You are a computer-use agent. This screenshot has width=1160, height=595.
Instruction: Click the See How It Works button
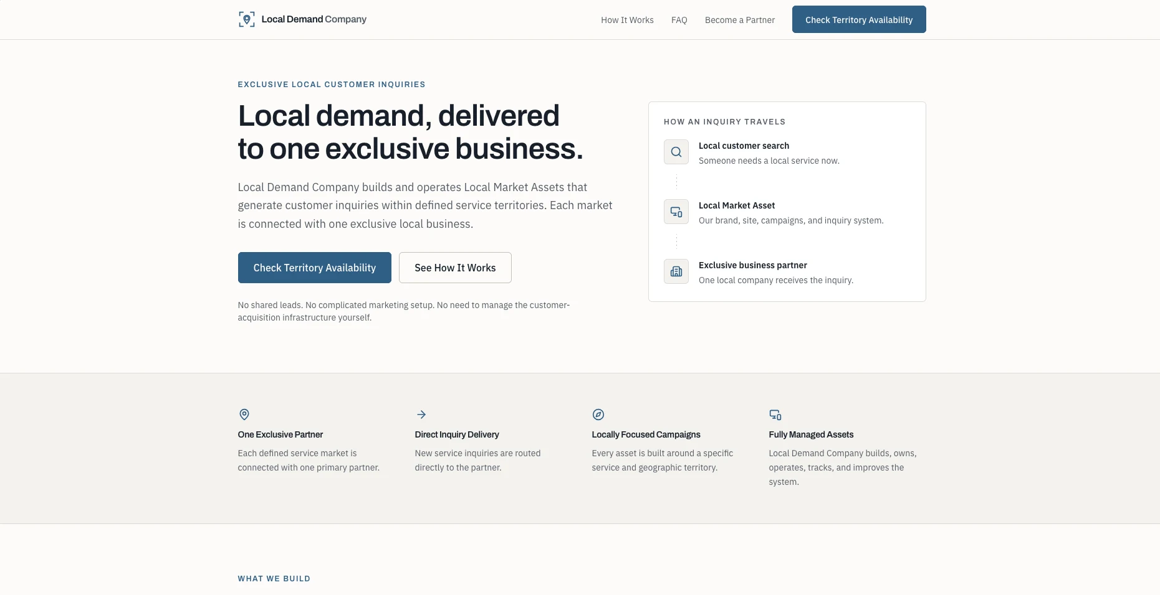pos(455,268)
